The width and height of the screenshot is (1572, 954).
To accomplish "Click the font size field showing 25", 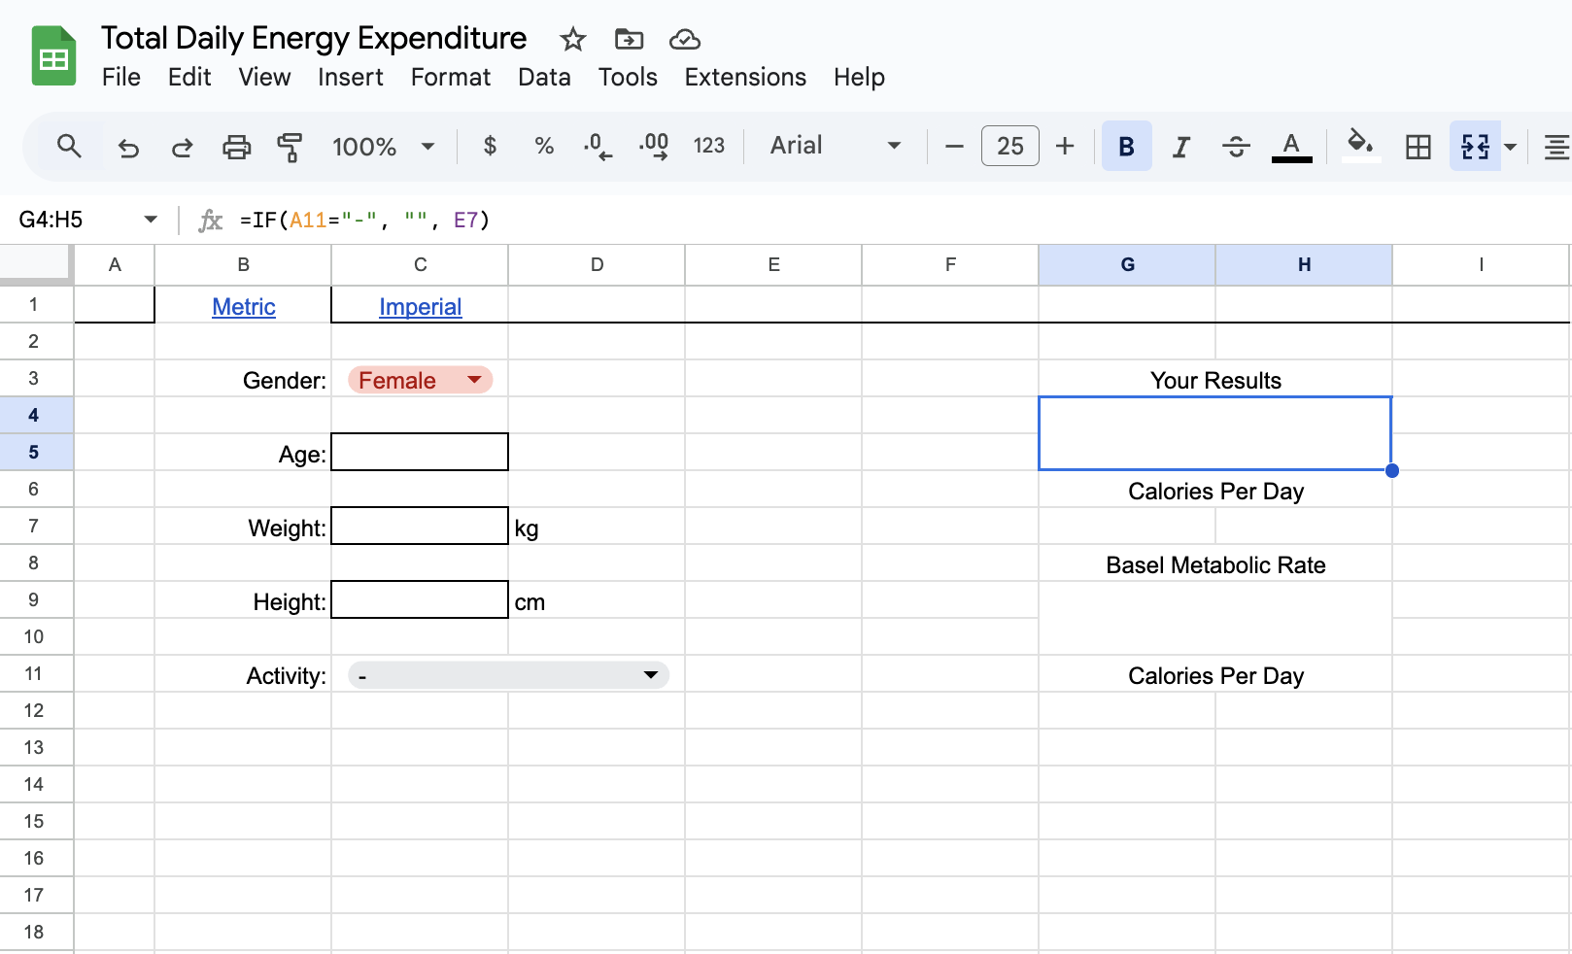I will click(1010, 147).
